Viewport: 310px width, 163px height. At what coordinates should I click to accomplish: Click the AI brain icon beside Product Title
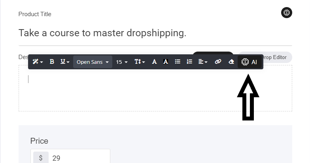[286, 13]
